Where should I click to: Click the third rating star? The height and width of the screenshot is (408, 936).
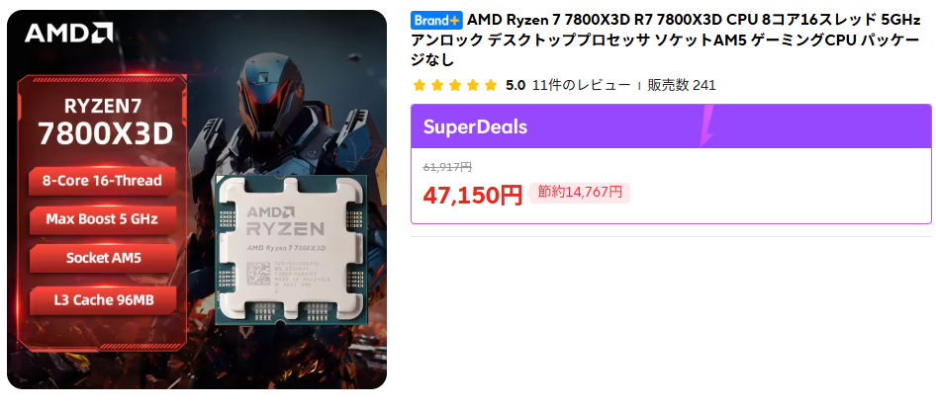coord(455,85)
